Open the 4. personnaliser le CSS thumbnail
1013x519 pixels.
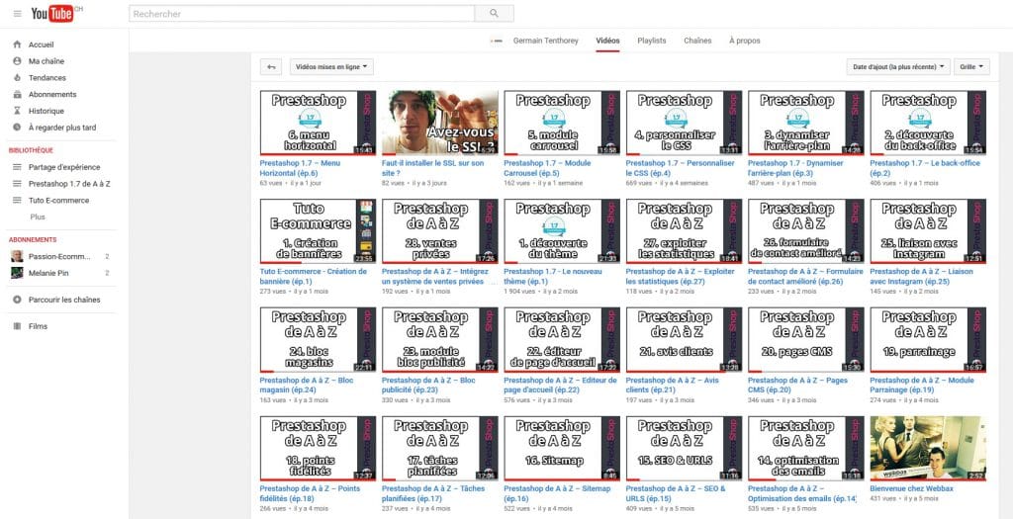tap(684, 123)
